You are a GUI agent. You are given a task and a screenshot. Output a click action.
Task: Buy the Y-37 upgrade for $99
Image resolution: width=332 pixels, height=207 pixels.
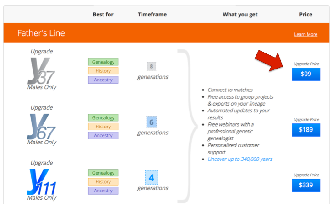click(306, 74)
